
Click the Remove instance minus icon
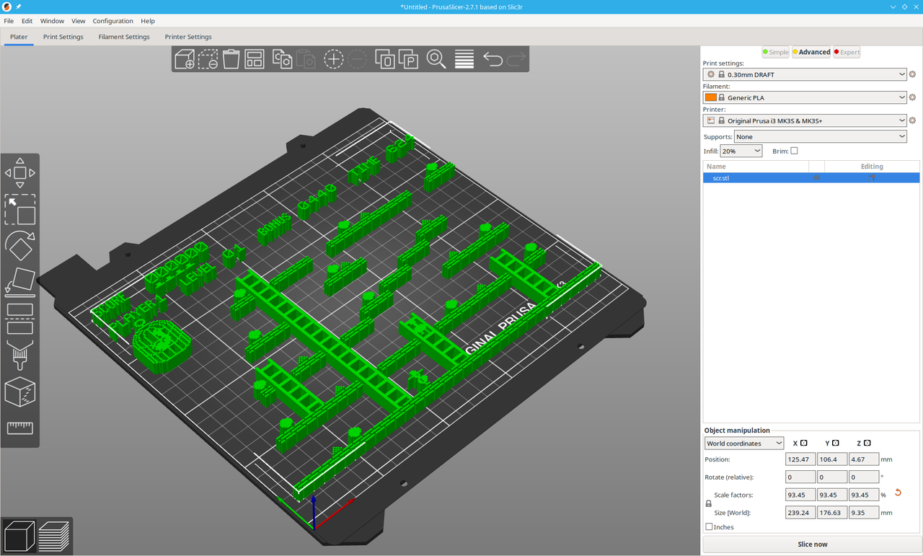[x=357, y=59]
